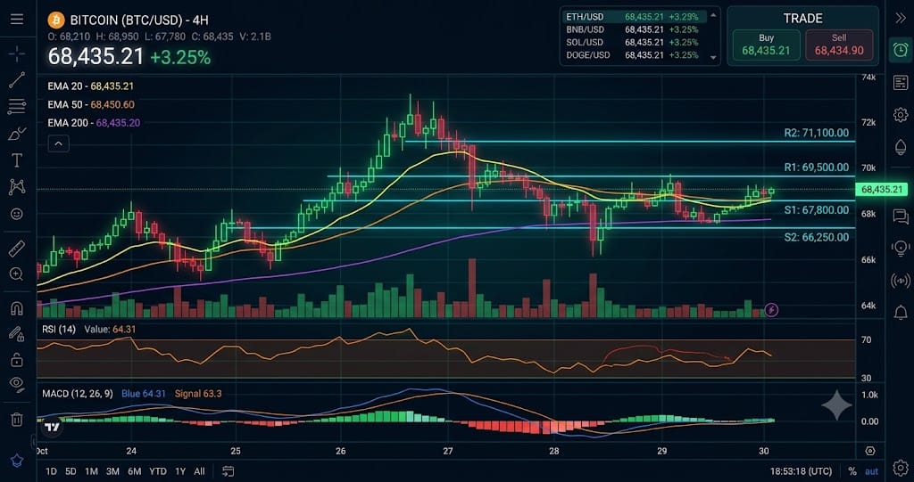Click the Bitcoin symbol logo
Image resolution: width=914 pixels, height=482 pixels.
click(x=56, y=20)
